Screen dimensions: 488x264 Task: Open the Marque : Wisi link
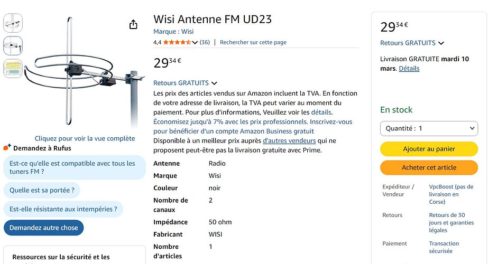pyautogui.click(x=173, y=32)
